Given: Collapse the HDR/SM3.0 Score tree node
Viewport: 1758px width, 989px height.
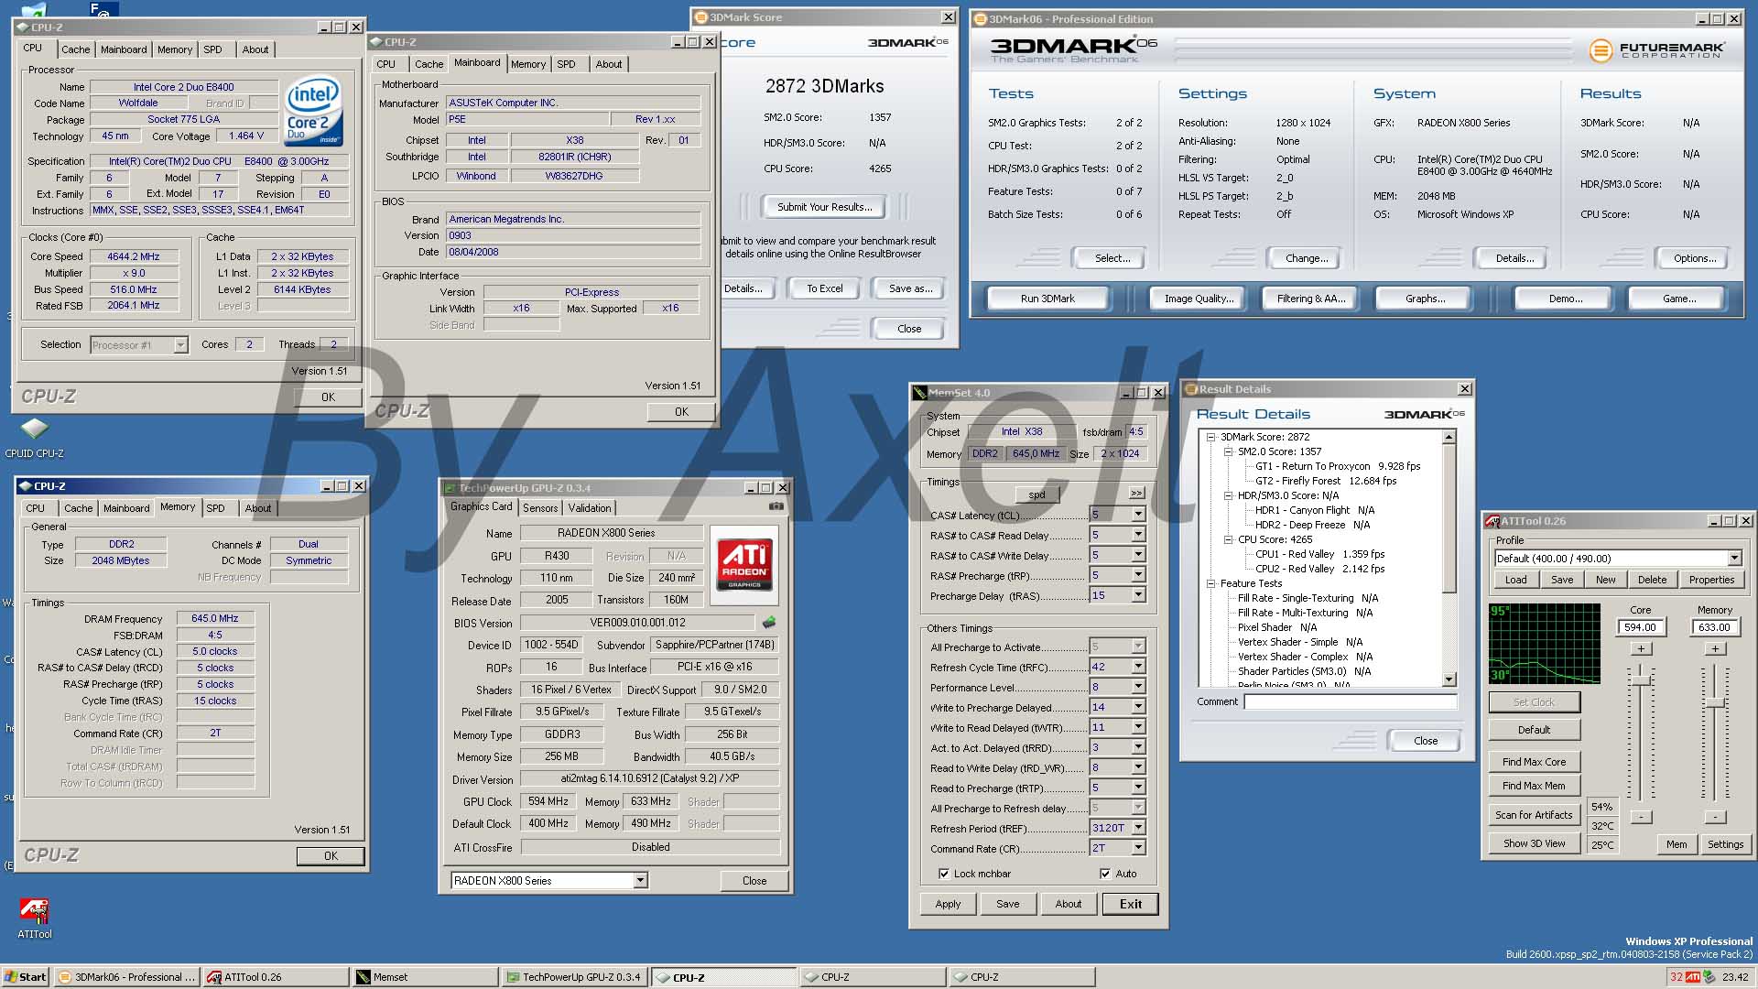Looking at the screenshot, I should (1228, 495).
